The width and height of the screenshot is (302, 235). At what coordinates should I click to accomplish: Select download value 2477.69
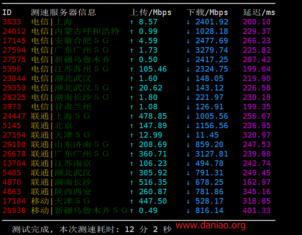[x=212, y=41]
